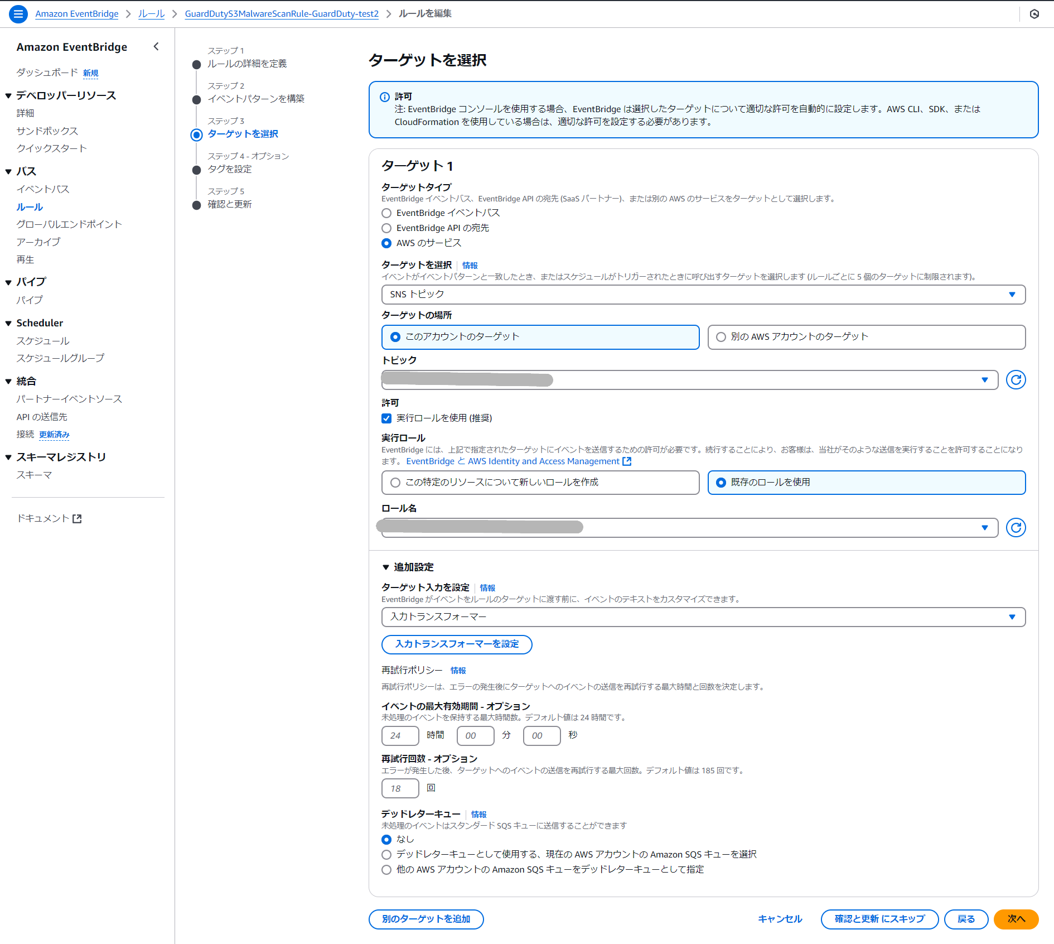This screenshot has width=1054, height=944.
Task: Open 情報 link beside ターゲットを選択
Action: click(470, 266)
